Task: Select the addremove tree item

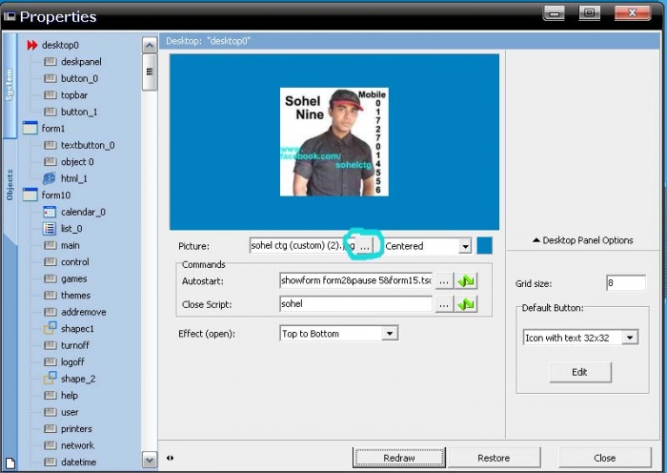Action: (x=84, y=312)
